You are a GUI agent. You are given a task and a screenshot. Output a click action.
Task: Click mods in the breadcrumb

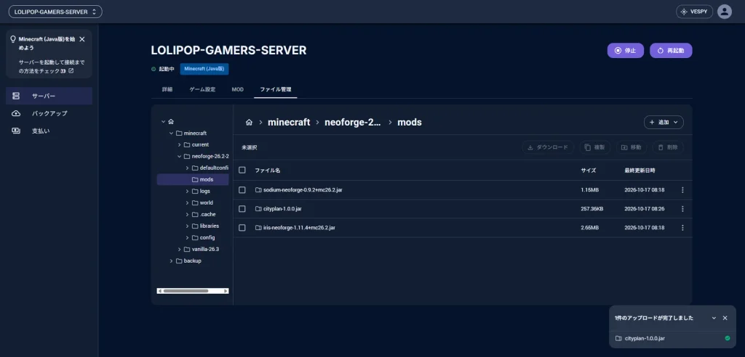click(410, 123)
